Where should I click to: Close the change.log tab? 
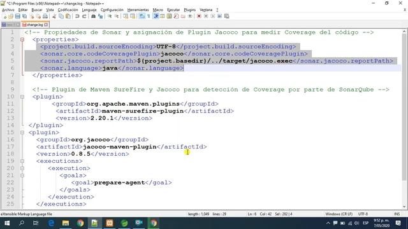[46, 25]
